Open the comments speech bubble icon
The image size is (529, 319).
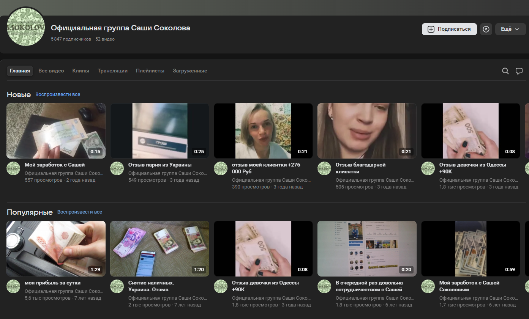tap(519, 71)
